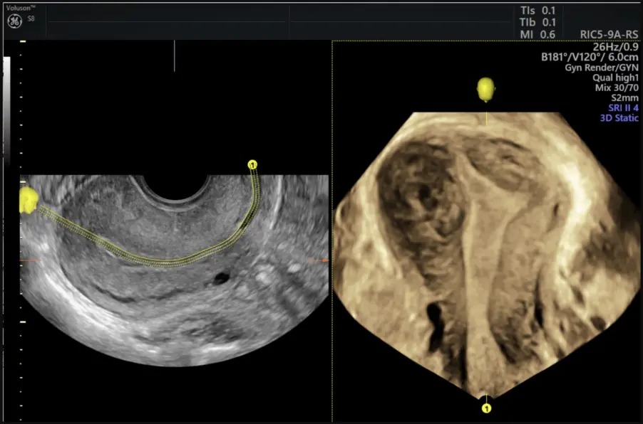Select the MI 0.6 readout
The height and width of the screenshot is (424, 643).
tap(537, 35)
